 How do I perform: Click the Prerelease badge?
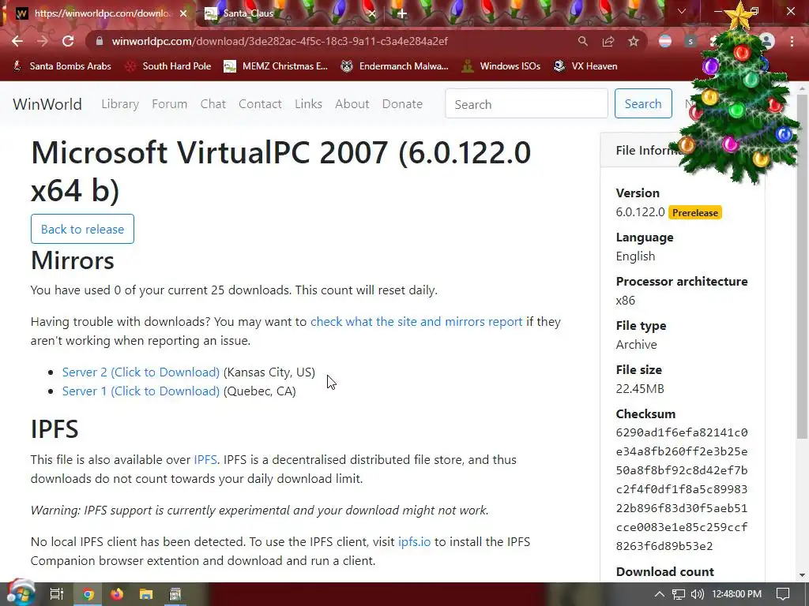pyautogui.click(x=695, y=213)
